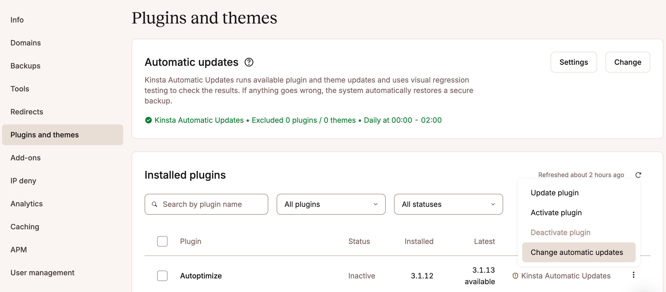This screenshot has width=666, height=292.
Task: Click the Autoptimize plugin name
Action: tap(201, 276)
